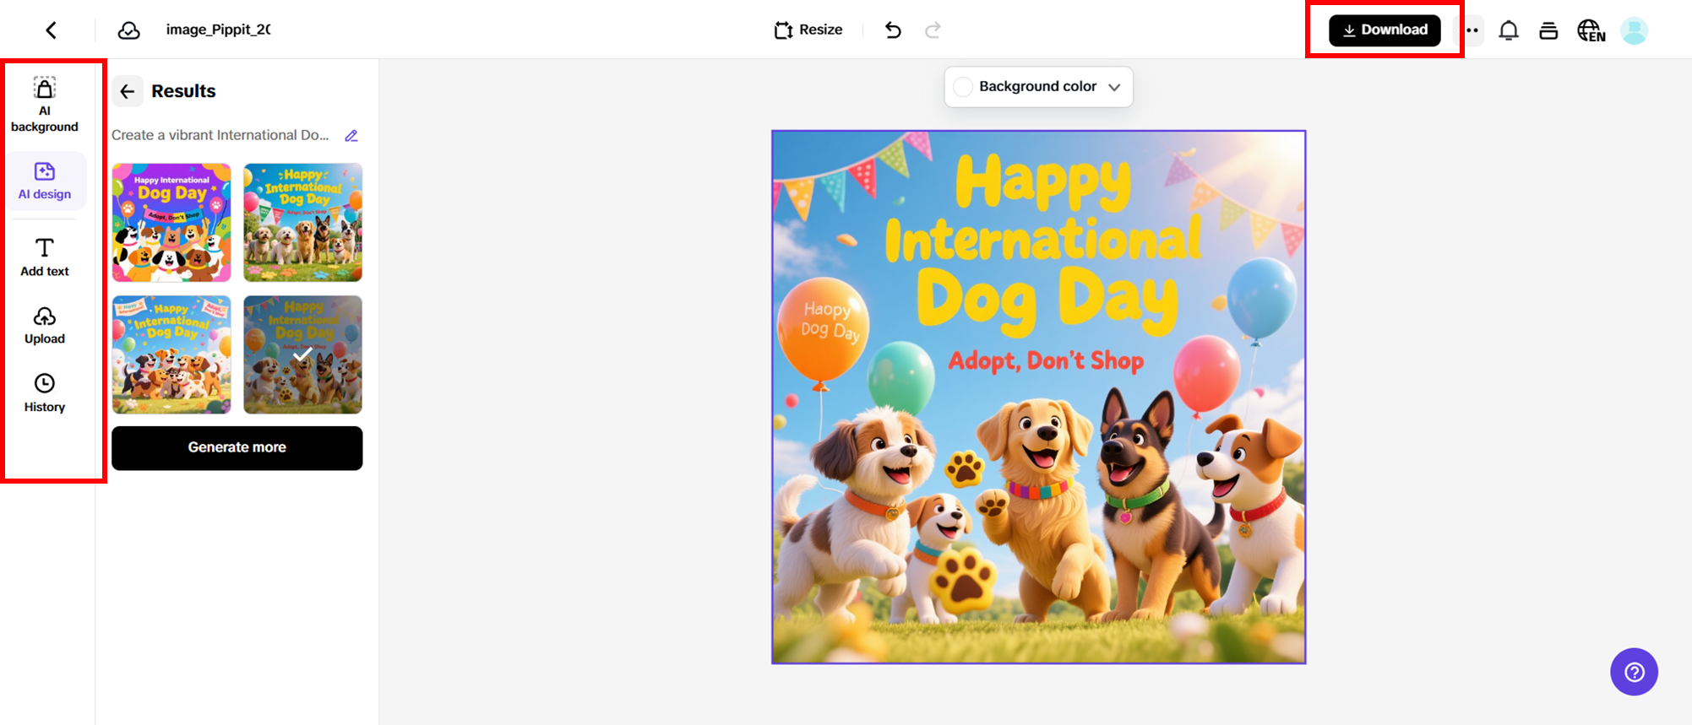Open the help question mark button
Viewport: 1692px width, 725px height.
click(1634, 672)
